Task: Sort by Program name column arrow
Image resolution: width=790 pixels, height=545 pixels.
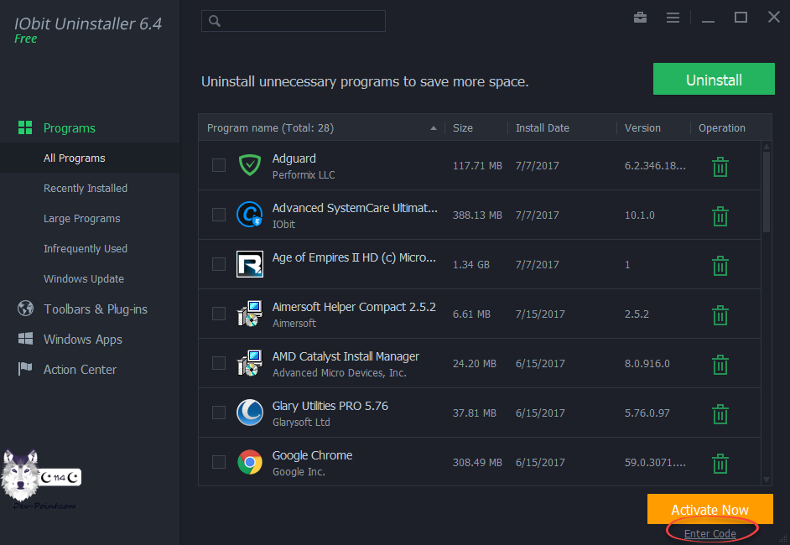Action: coord(433,128)
